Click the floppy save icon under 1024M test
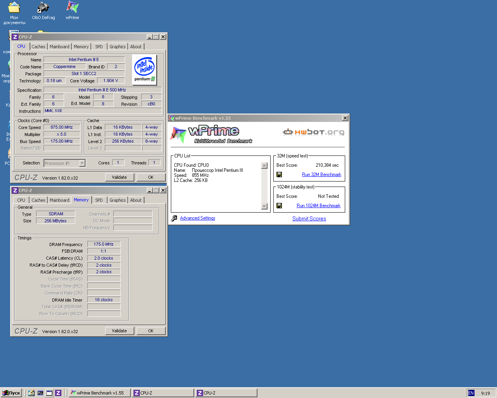The image size is (497, 398). (x=279, y=206)
